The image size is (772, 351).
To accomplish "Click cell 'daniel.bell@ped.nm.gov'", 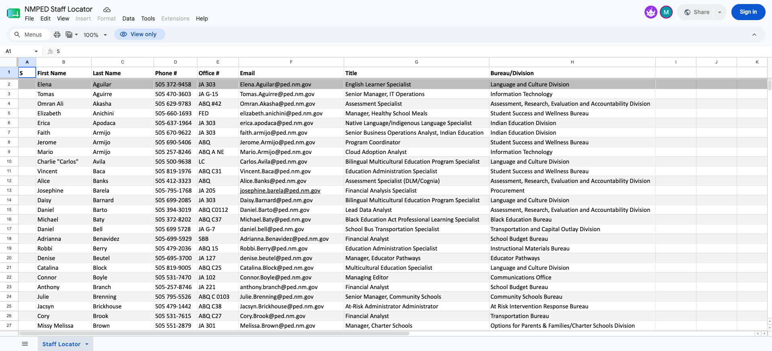I will click(x=291, y=229).
